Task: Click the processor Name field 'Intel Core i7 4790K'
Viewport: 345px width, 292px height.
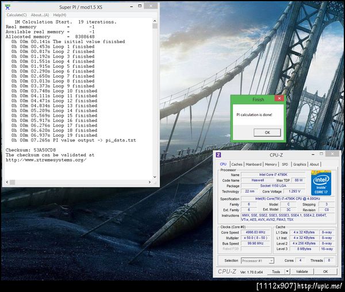Action: (273, 175)
